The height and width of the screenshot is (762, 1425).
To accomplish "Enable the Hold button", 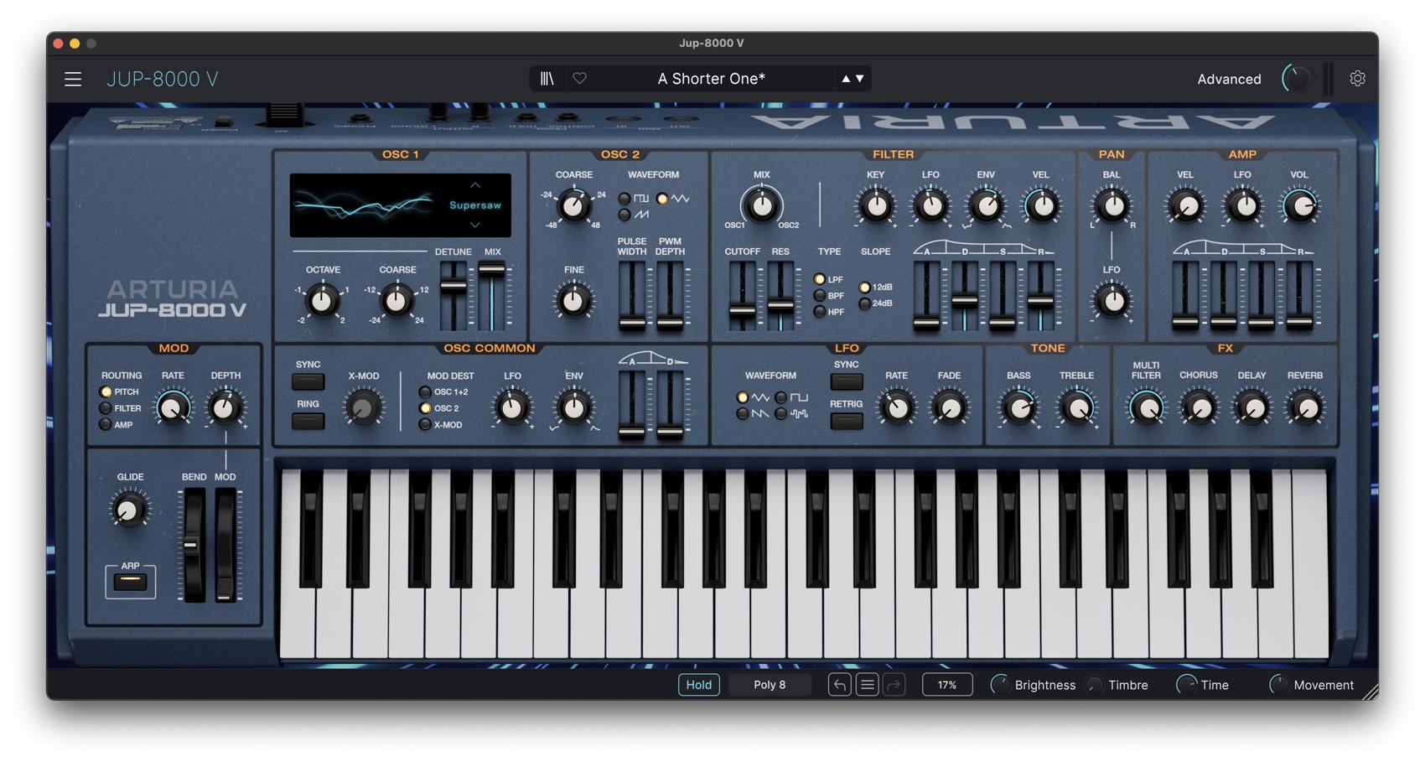I will pos(698,684).
